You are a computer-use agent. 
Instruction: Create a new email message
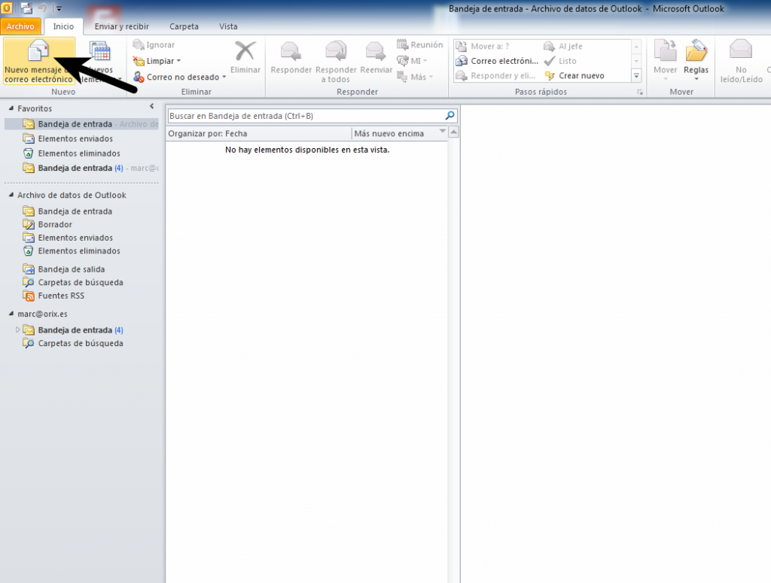pos(39,61)
